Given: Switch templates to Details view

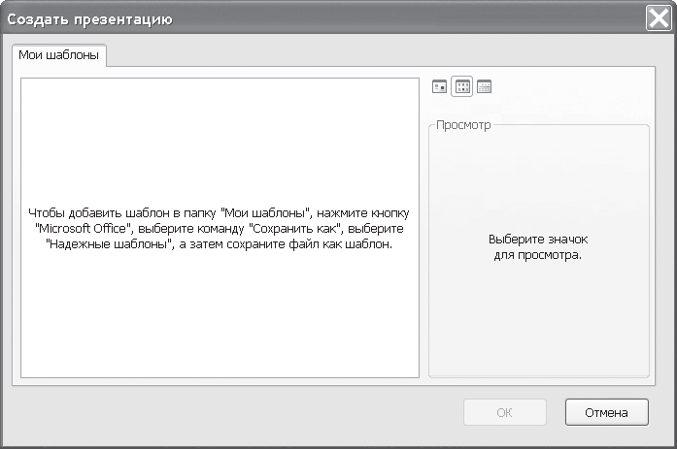Looking at the screenshot, I should [485, 87].
